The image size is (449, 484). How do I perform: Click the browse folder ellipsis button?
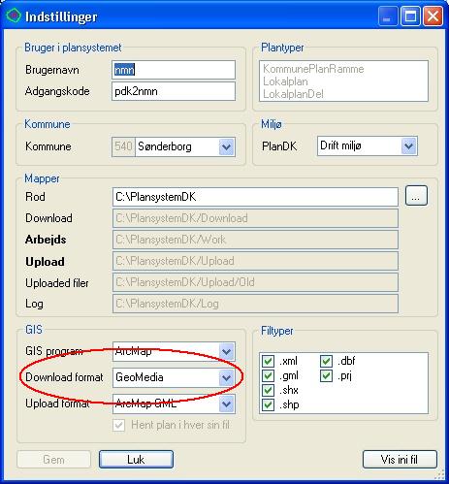[416, 196]
